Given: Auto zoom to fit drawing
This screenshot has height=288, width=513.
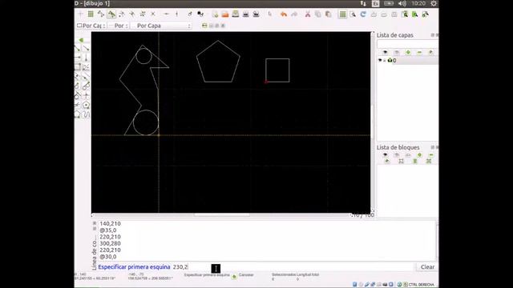Looking at the screenshot, I should 394,14.
